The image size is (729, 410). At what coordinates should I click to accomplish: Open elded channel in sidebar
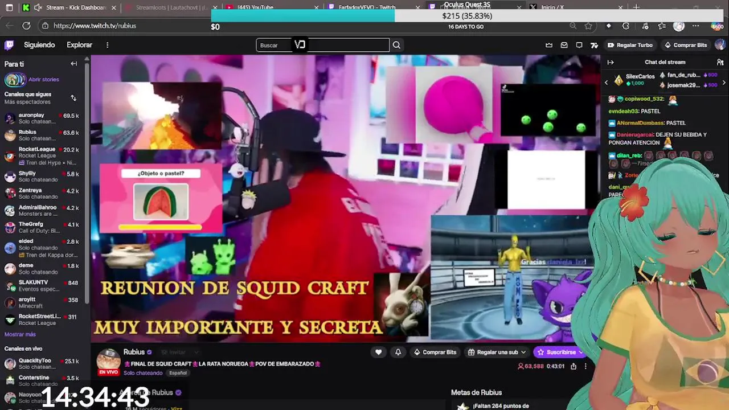click(42, 248)
